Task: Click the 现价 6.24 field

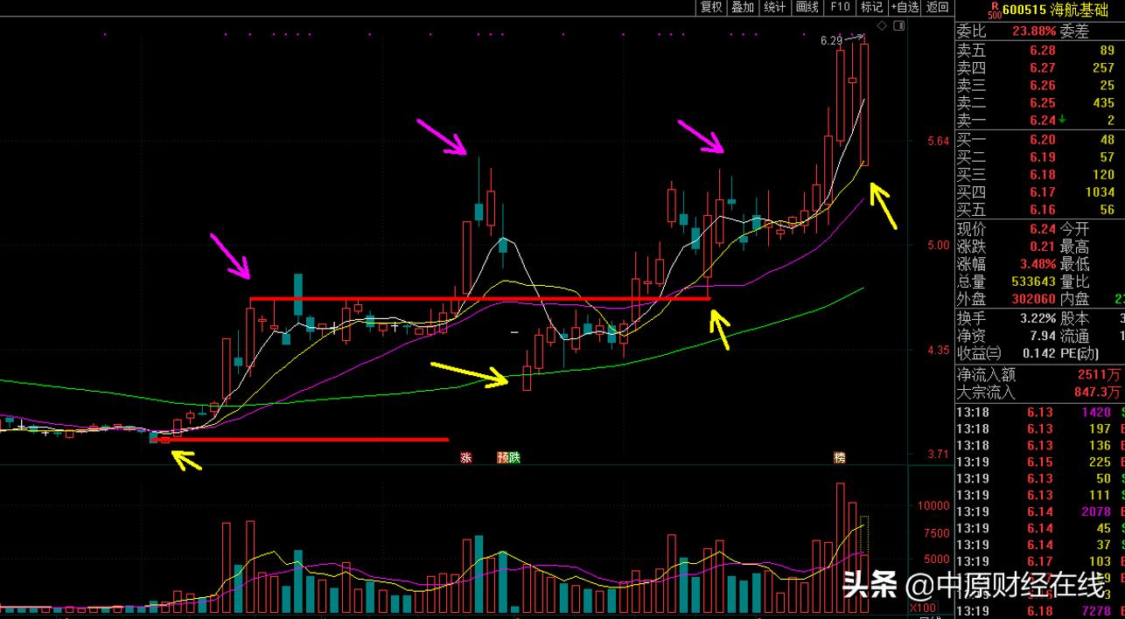Action: tap(1006, 229)
